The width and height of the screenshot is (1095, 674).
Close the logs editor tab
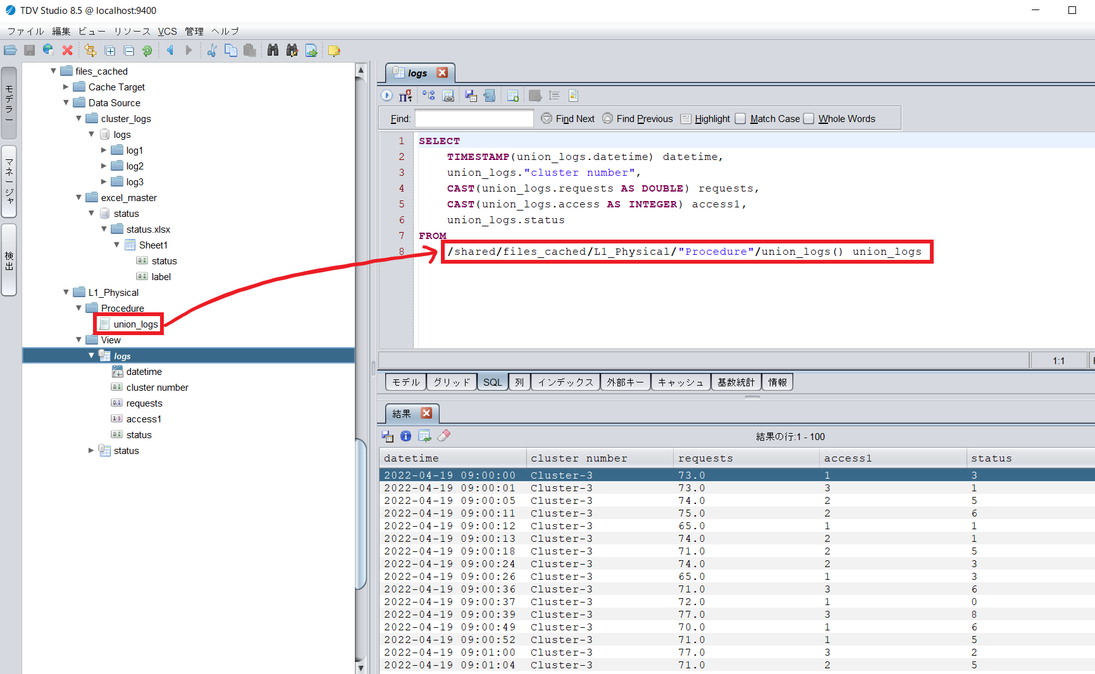pyautogui.click(x=442, y=73)
